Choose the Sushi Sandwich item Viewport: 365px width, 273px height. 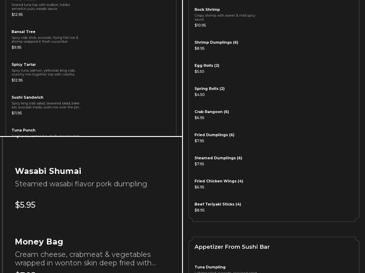click(x=27, y=97)
